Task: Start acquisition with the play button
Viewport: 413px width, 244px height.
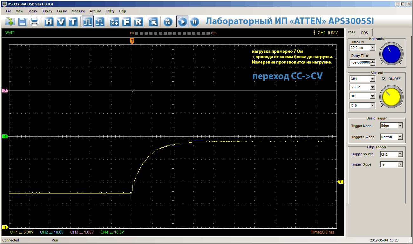Action: (182, 22)
